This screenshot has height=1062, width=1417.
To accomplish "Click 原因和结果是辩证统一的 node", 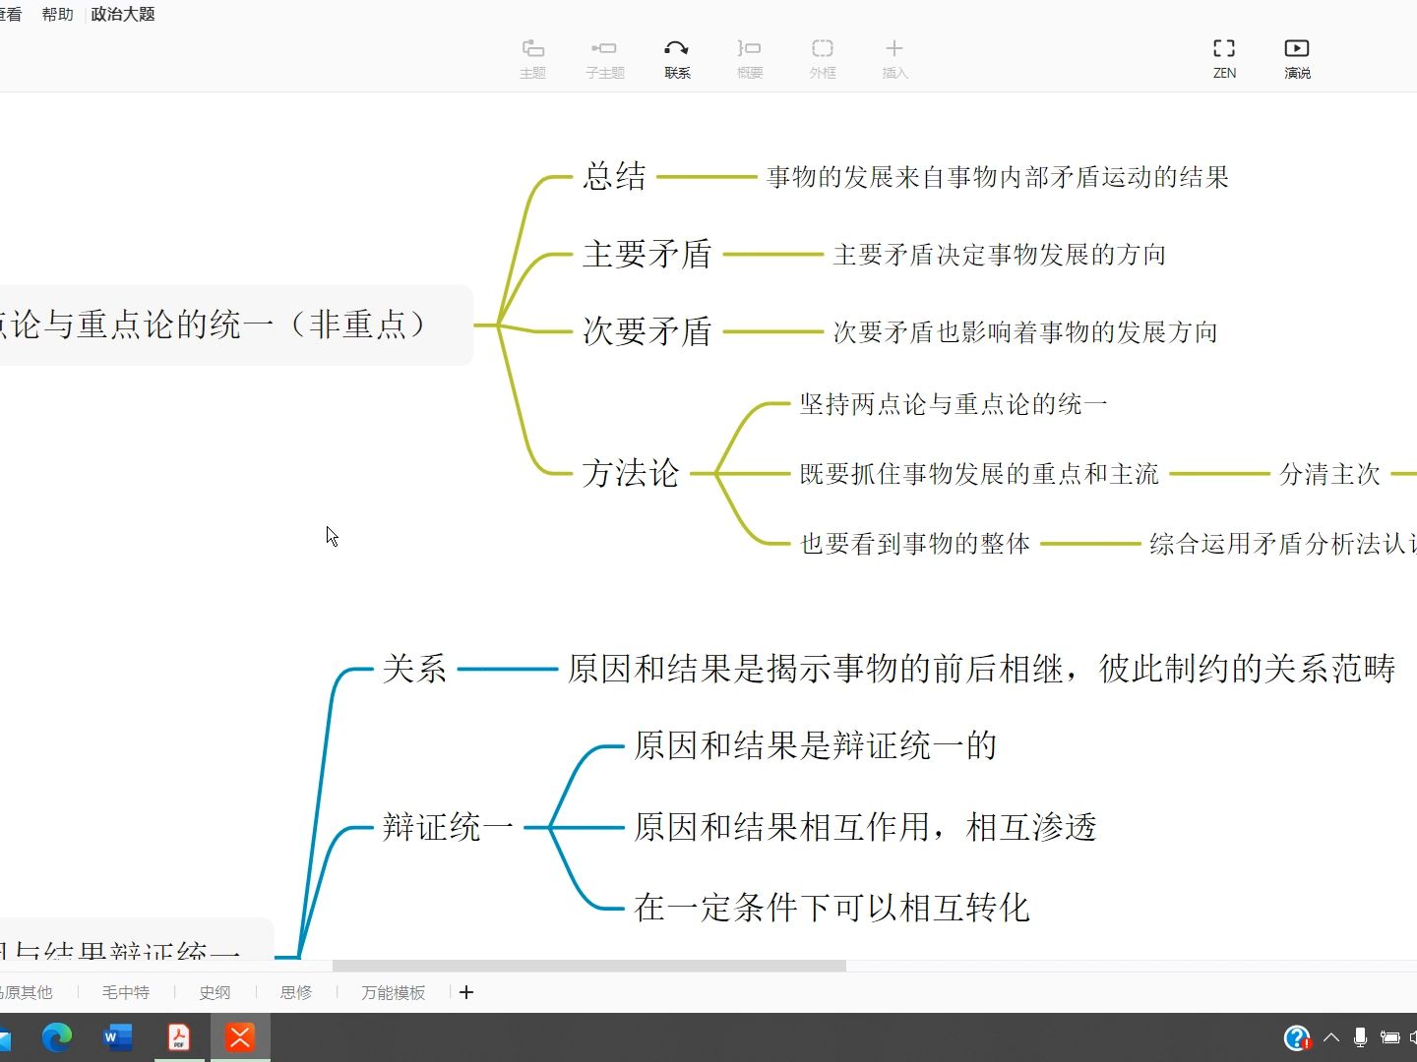I will 815,745.
